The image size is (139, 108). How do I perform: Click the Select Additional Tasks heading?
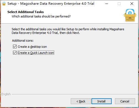point(25,12)
